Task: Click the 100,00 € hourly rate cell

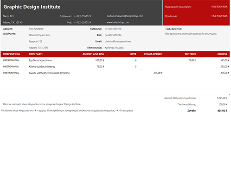Action: pyautogui.click(x=100, y=60)
